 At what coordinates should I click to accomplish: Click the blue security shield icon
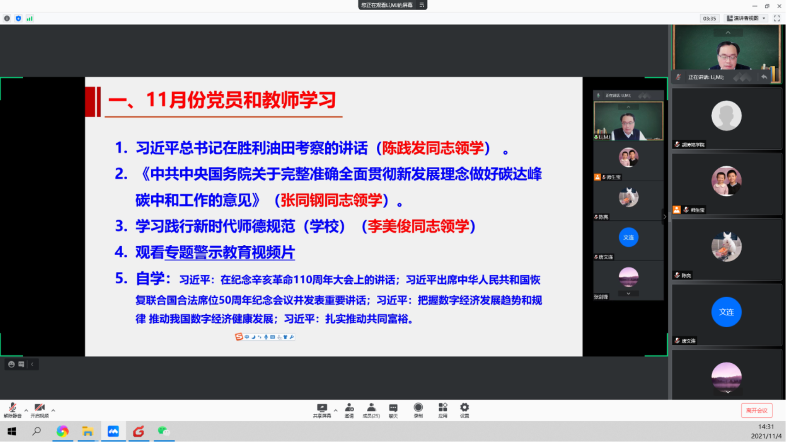(18, 19)
